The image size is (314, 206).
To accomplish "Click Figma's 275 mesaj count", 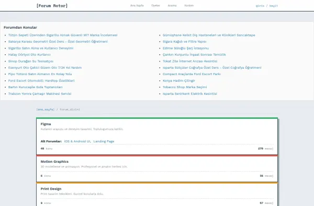I will [x=266, y=149].
